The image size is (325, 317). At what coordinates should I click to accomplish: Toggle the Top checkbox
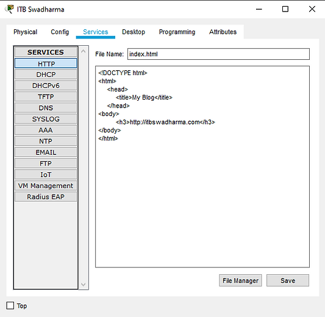(x=10, y=305)
